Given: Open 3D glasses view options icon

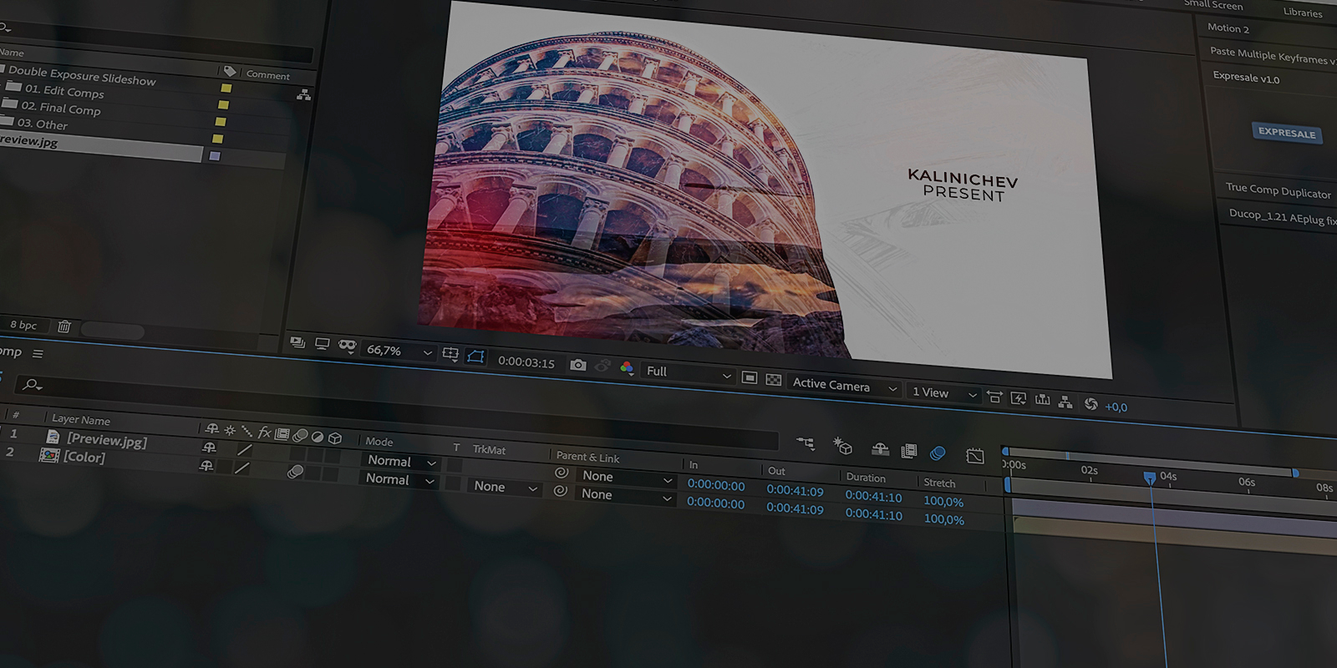Looking at the screenshot, I should click(x=348, y=346).
